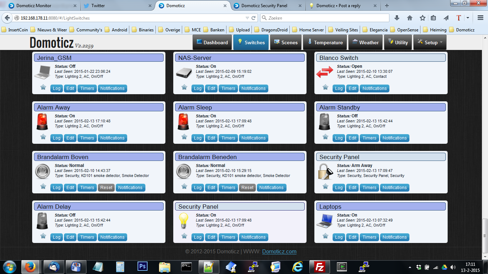The image size is (488, 274).
Task: Toggle favorite star on Alarm Sleep
Action: point(184,137)
